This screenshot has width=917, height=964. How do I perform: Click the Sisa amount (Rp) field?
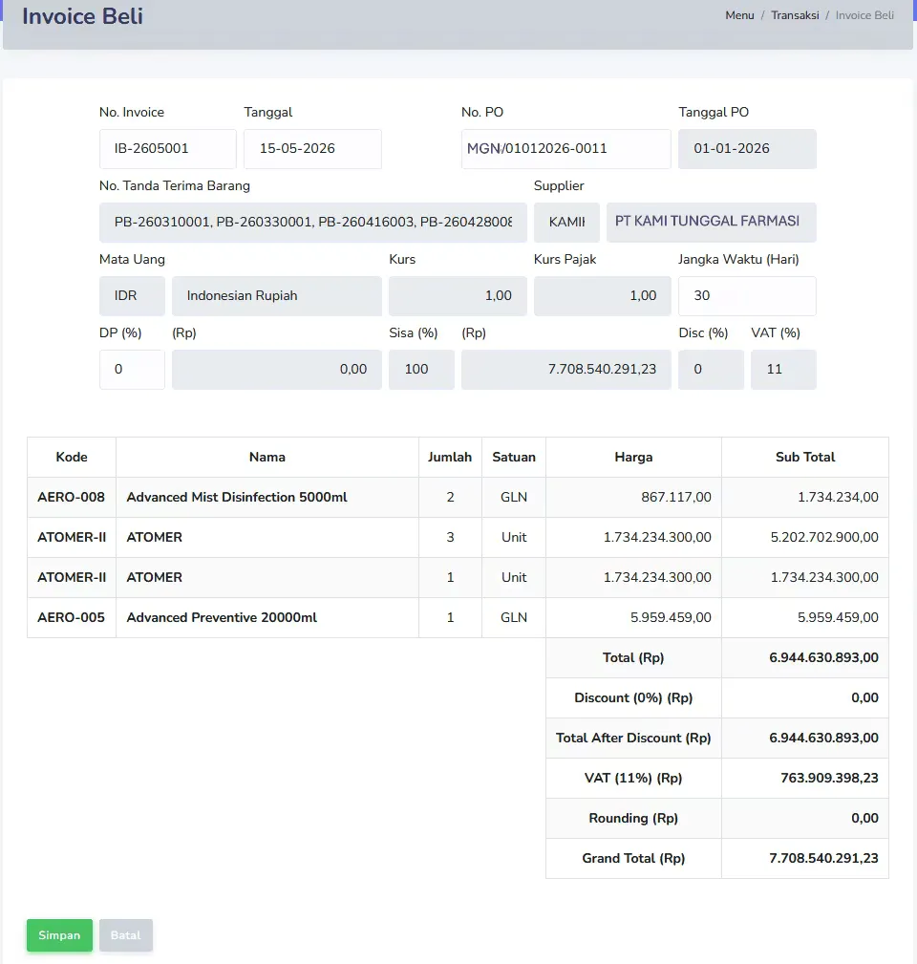566,370
